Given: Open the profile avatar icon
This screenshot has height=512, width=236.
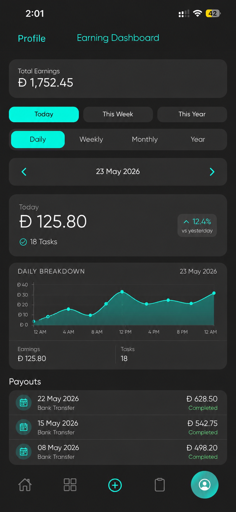Looking at the screenshot, I should [x=205, y=485].
